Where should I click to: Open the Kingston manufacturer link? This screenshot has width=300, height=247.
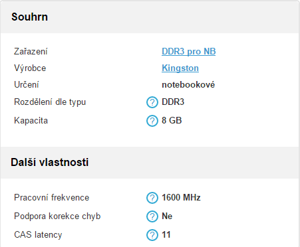pos(180,68)
